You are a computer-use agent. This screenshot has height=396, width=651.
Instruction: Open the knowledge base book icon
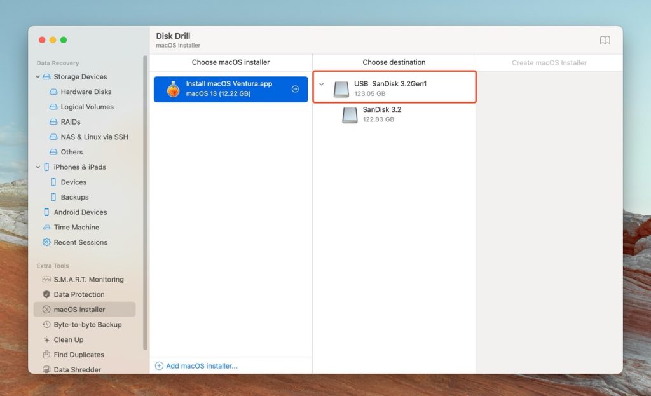[605, 39]
